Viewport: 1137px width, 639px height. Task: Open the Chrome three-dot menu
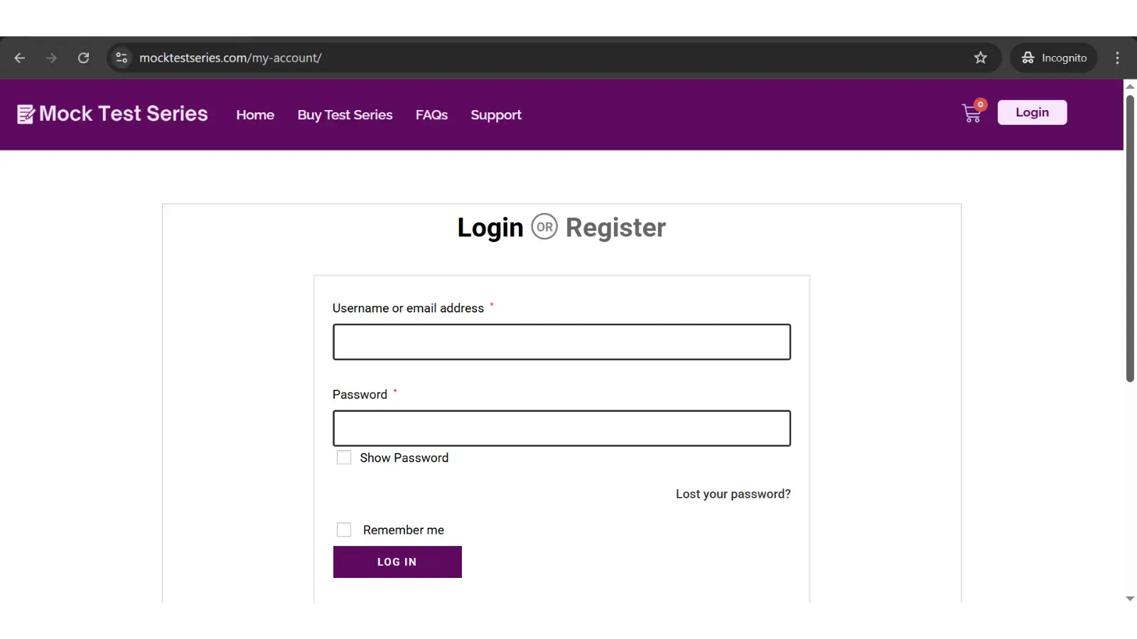1117,58
